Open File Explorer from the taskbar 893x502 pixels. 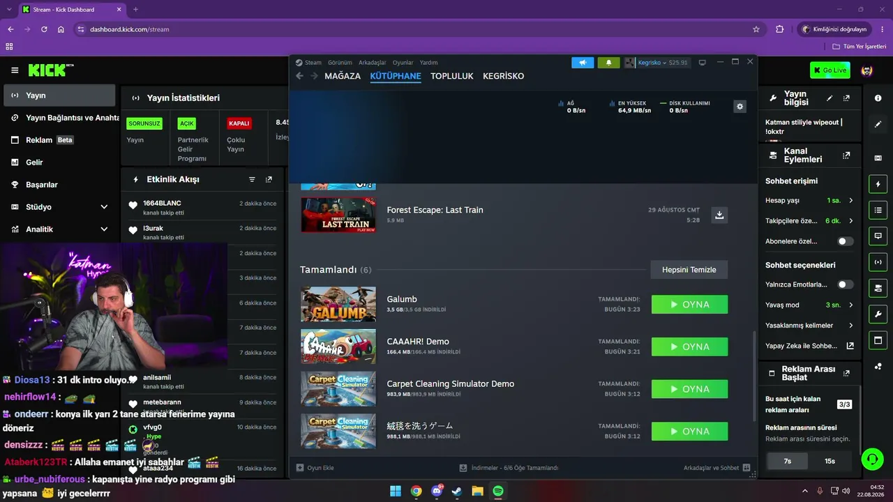click(477, 491)
